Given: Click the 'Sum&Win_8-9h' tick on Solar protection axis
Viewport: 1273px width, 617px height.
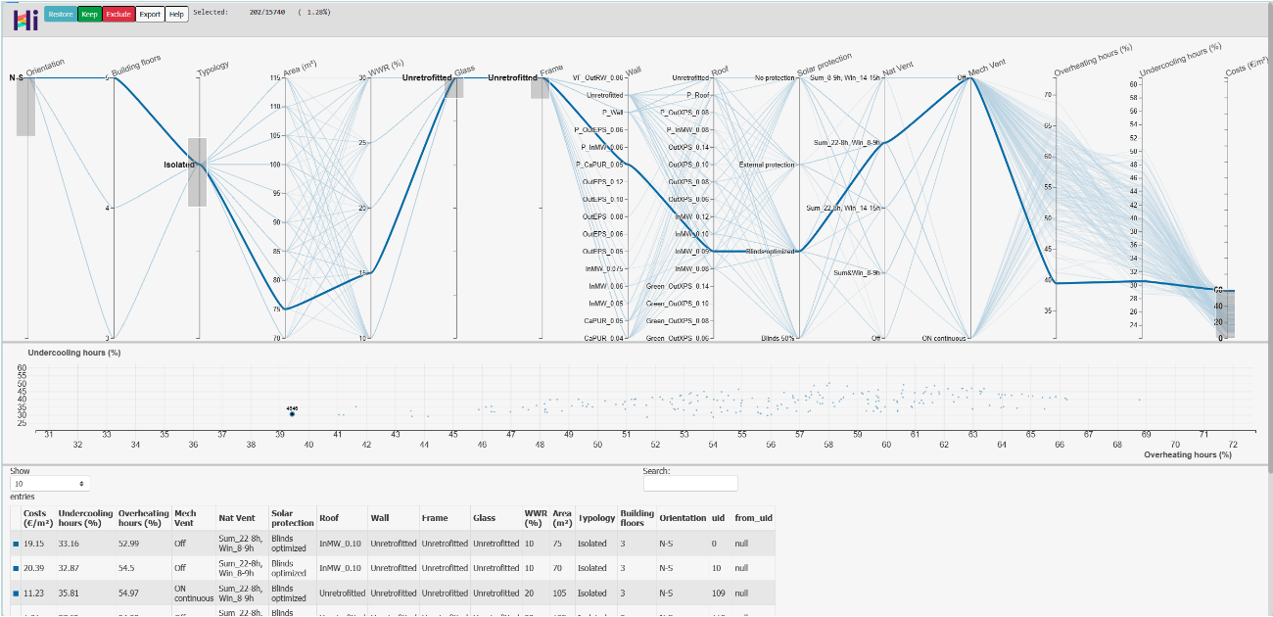Looking at the screenshot, I should coord(858,273).
